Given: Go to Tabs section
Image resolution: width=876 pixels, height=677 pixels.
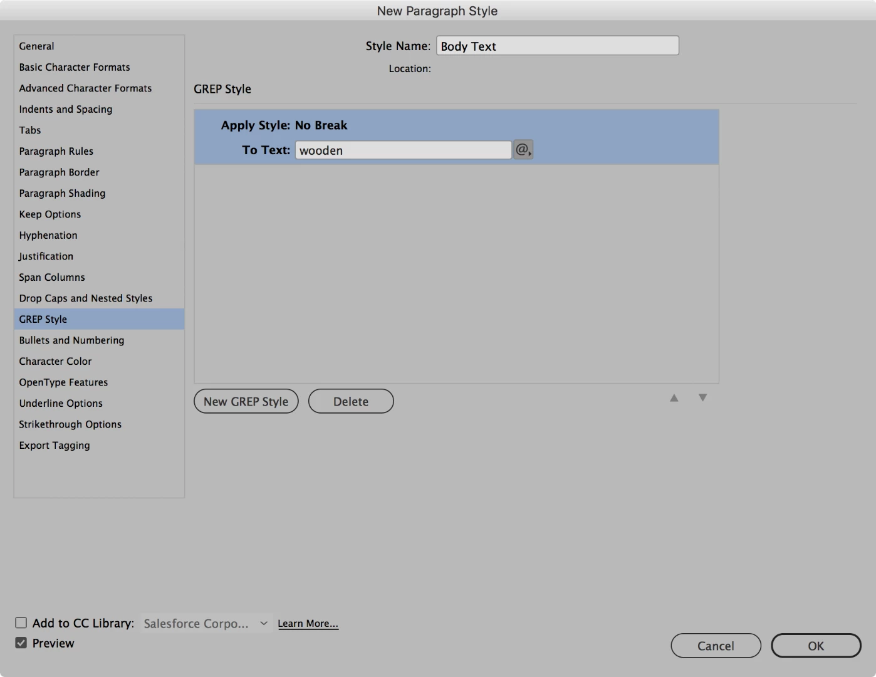Looking at the screenshot, I should 99,130.
